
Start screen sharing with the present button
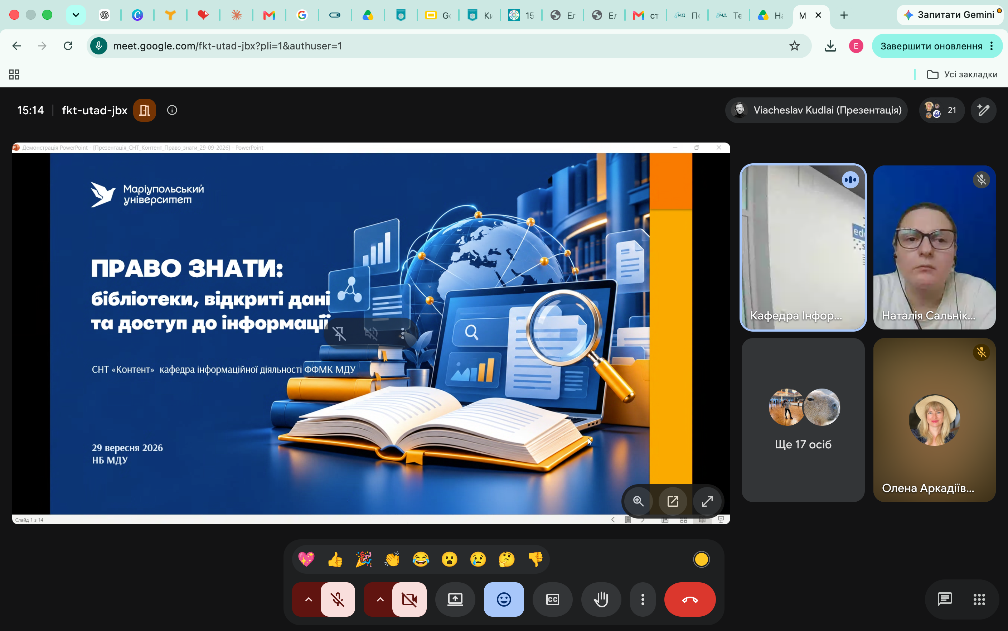455,600
